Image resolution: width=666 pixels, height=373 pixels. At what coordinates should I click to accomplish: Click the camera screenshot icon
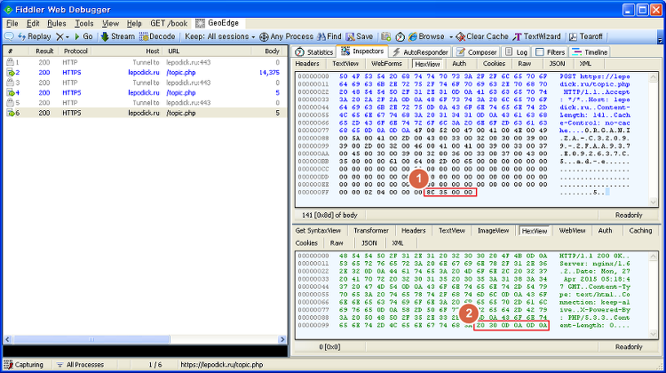pyautogui.click(x=385, y=37)
